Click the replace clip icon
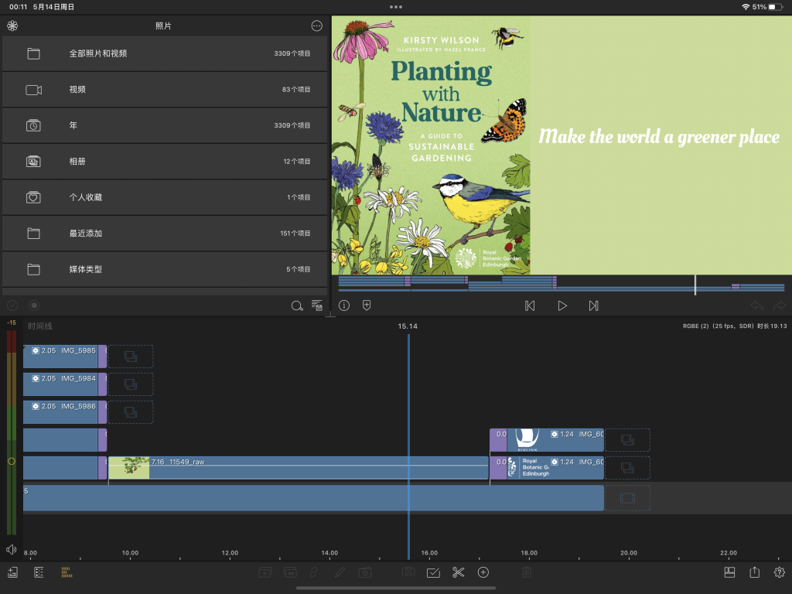Viewport: 792px width, 594px height. pos(291,572)
